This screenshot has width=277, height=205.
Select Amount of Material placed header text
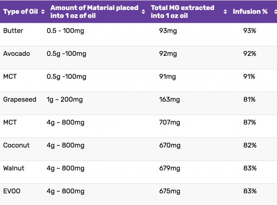94,12
